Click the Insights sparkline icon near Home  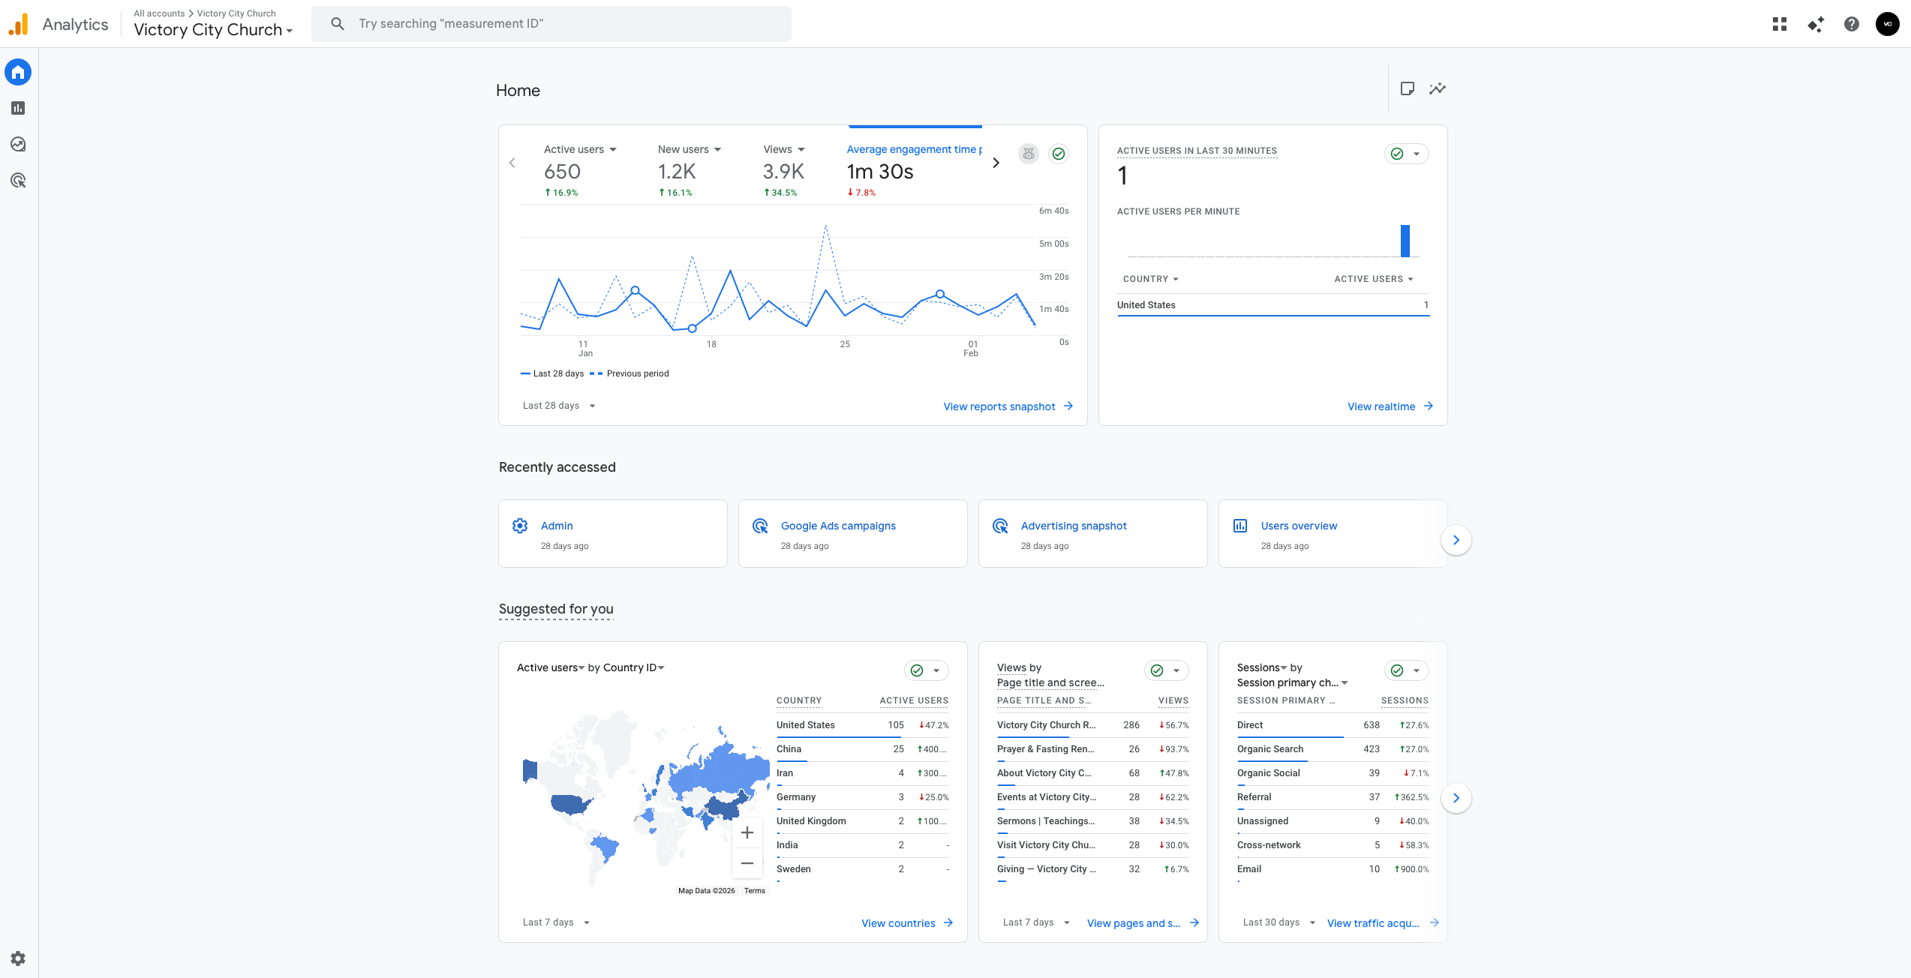[1437, 88]
